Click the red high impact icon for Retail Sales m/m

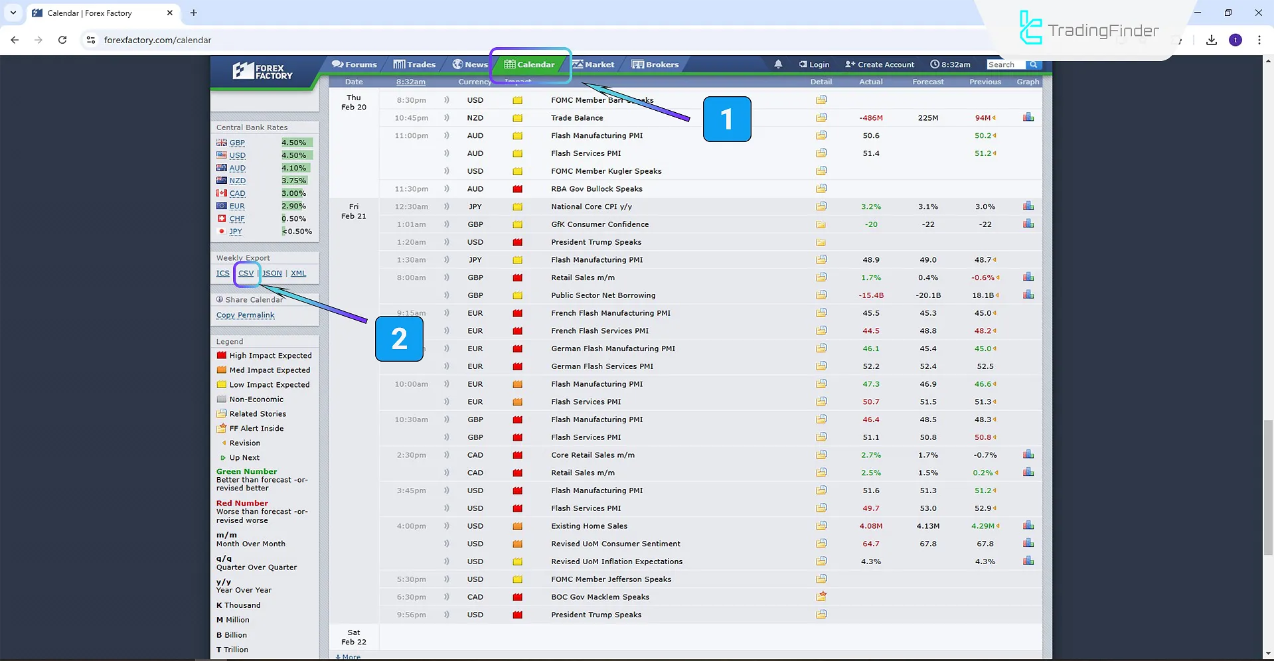coord(517,277)
